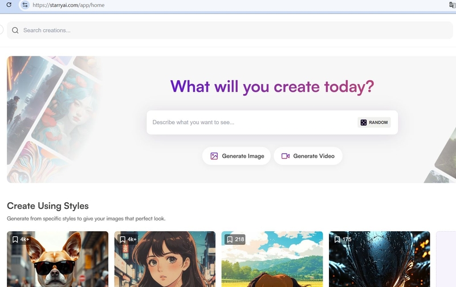
Task: Click bookmark icon showing 218
Action: click(230, 239)
